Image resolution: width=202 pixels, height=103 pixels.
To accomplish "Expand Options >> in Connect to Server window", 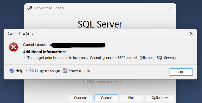I will pos(160,98).
